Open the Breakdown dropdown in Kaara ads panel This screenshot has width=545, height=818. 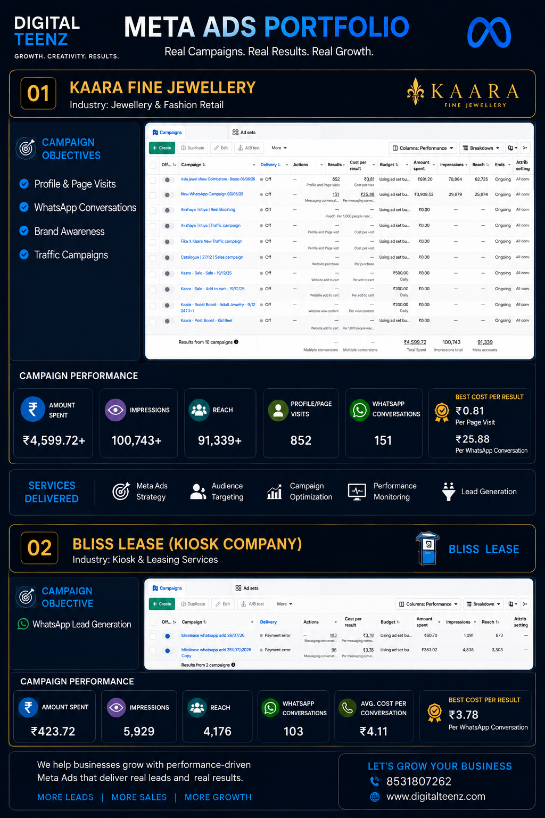click(x=481, y=148)
